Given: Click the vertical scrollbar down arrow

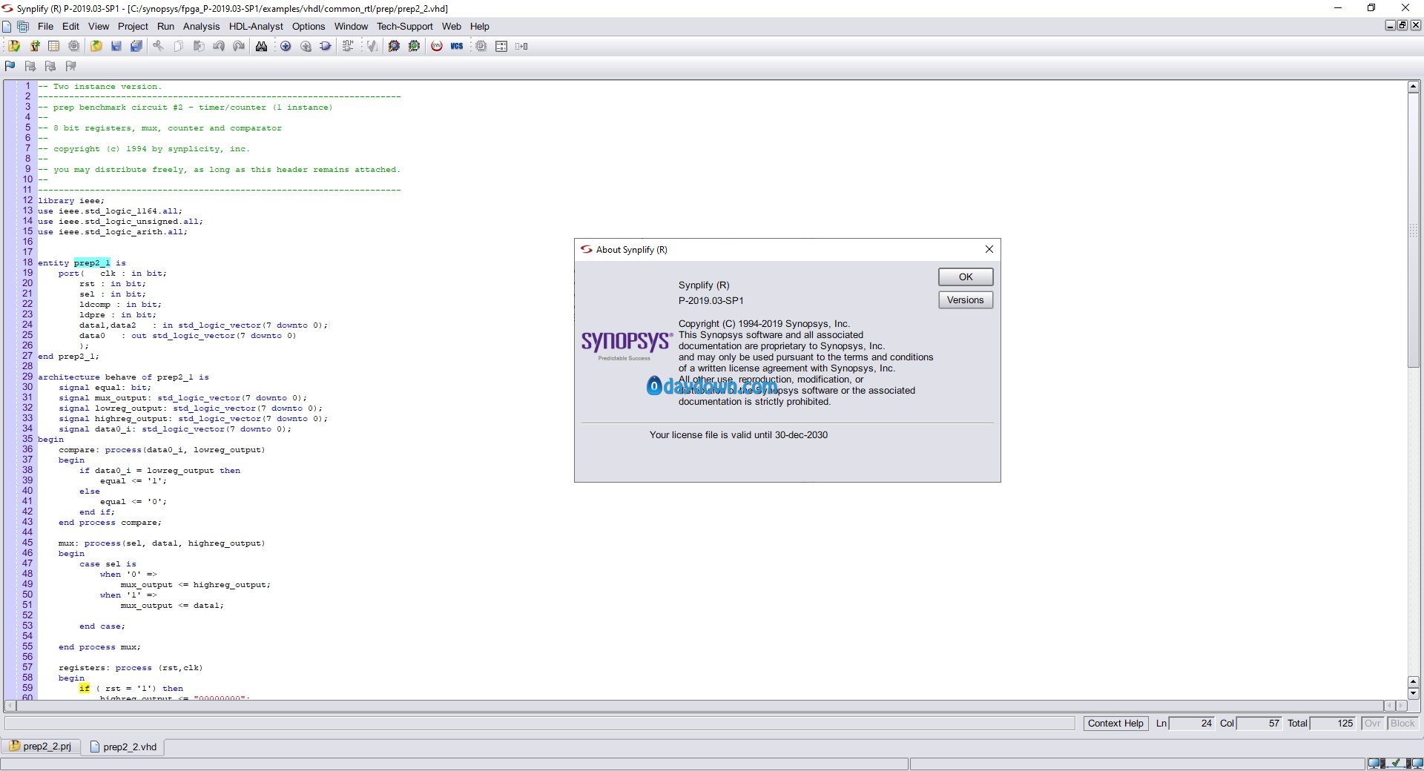Looking at the screenshot, I should 1414,693.
